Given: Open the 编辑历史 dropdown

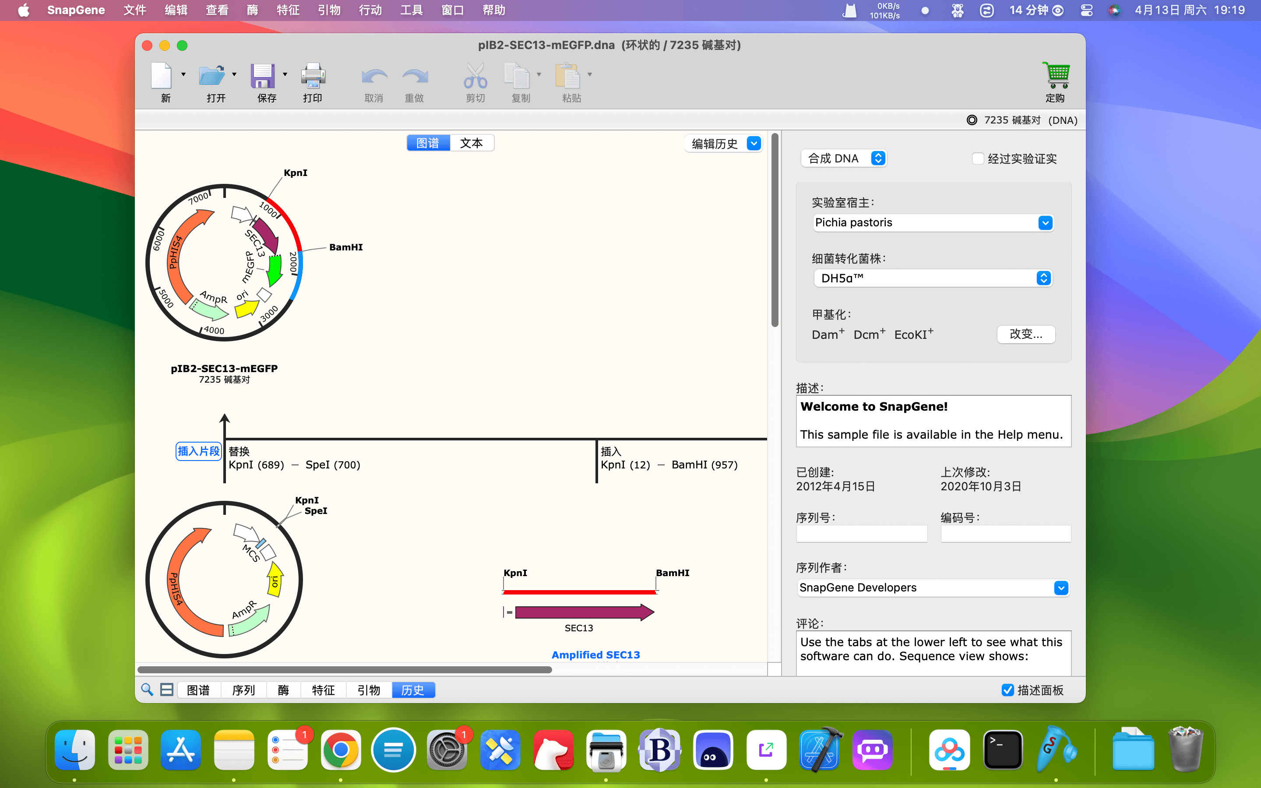Looking at the screenshot, I should [x=724, y=143].
